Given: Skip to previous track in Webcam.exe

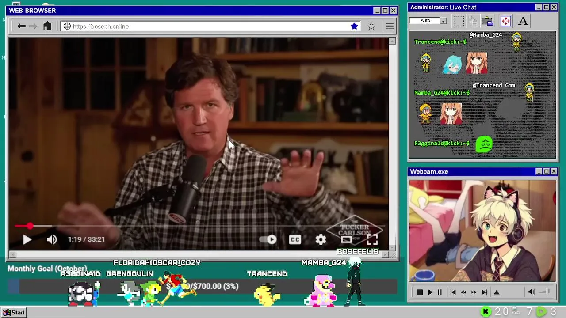Looking at the screenshot, I should click(453, 292).
